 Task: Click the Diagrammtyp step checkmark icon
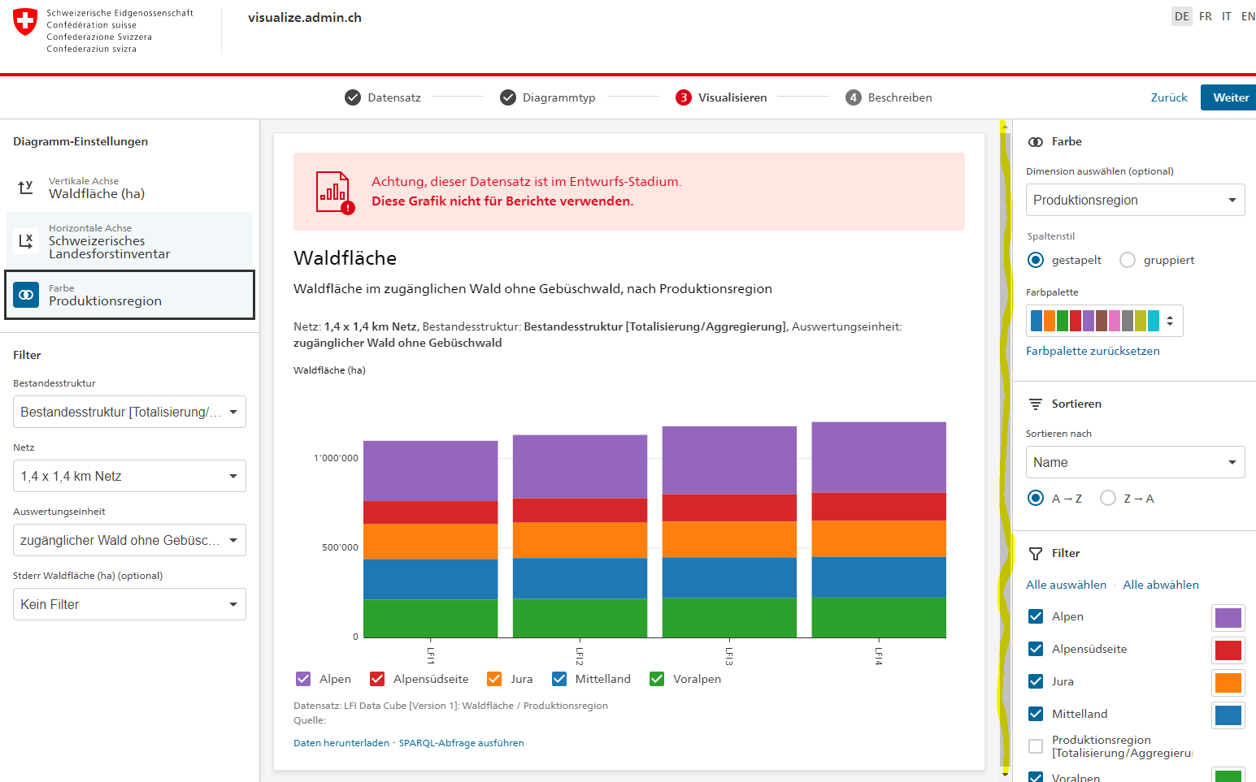pos(508,97)
